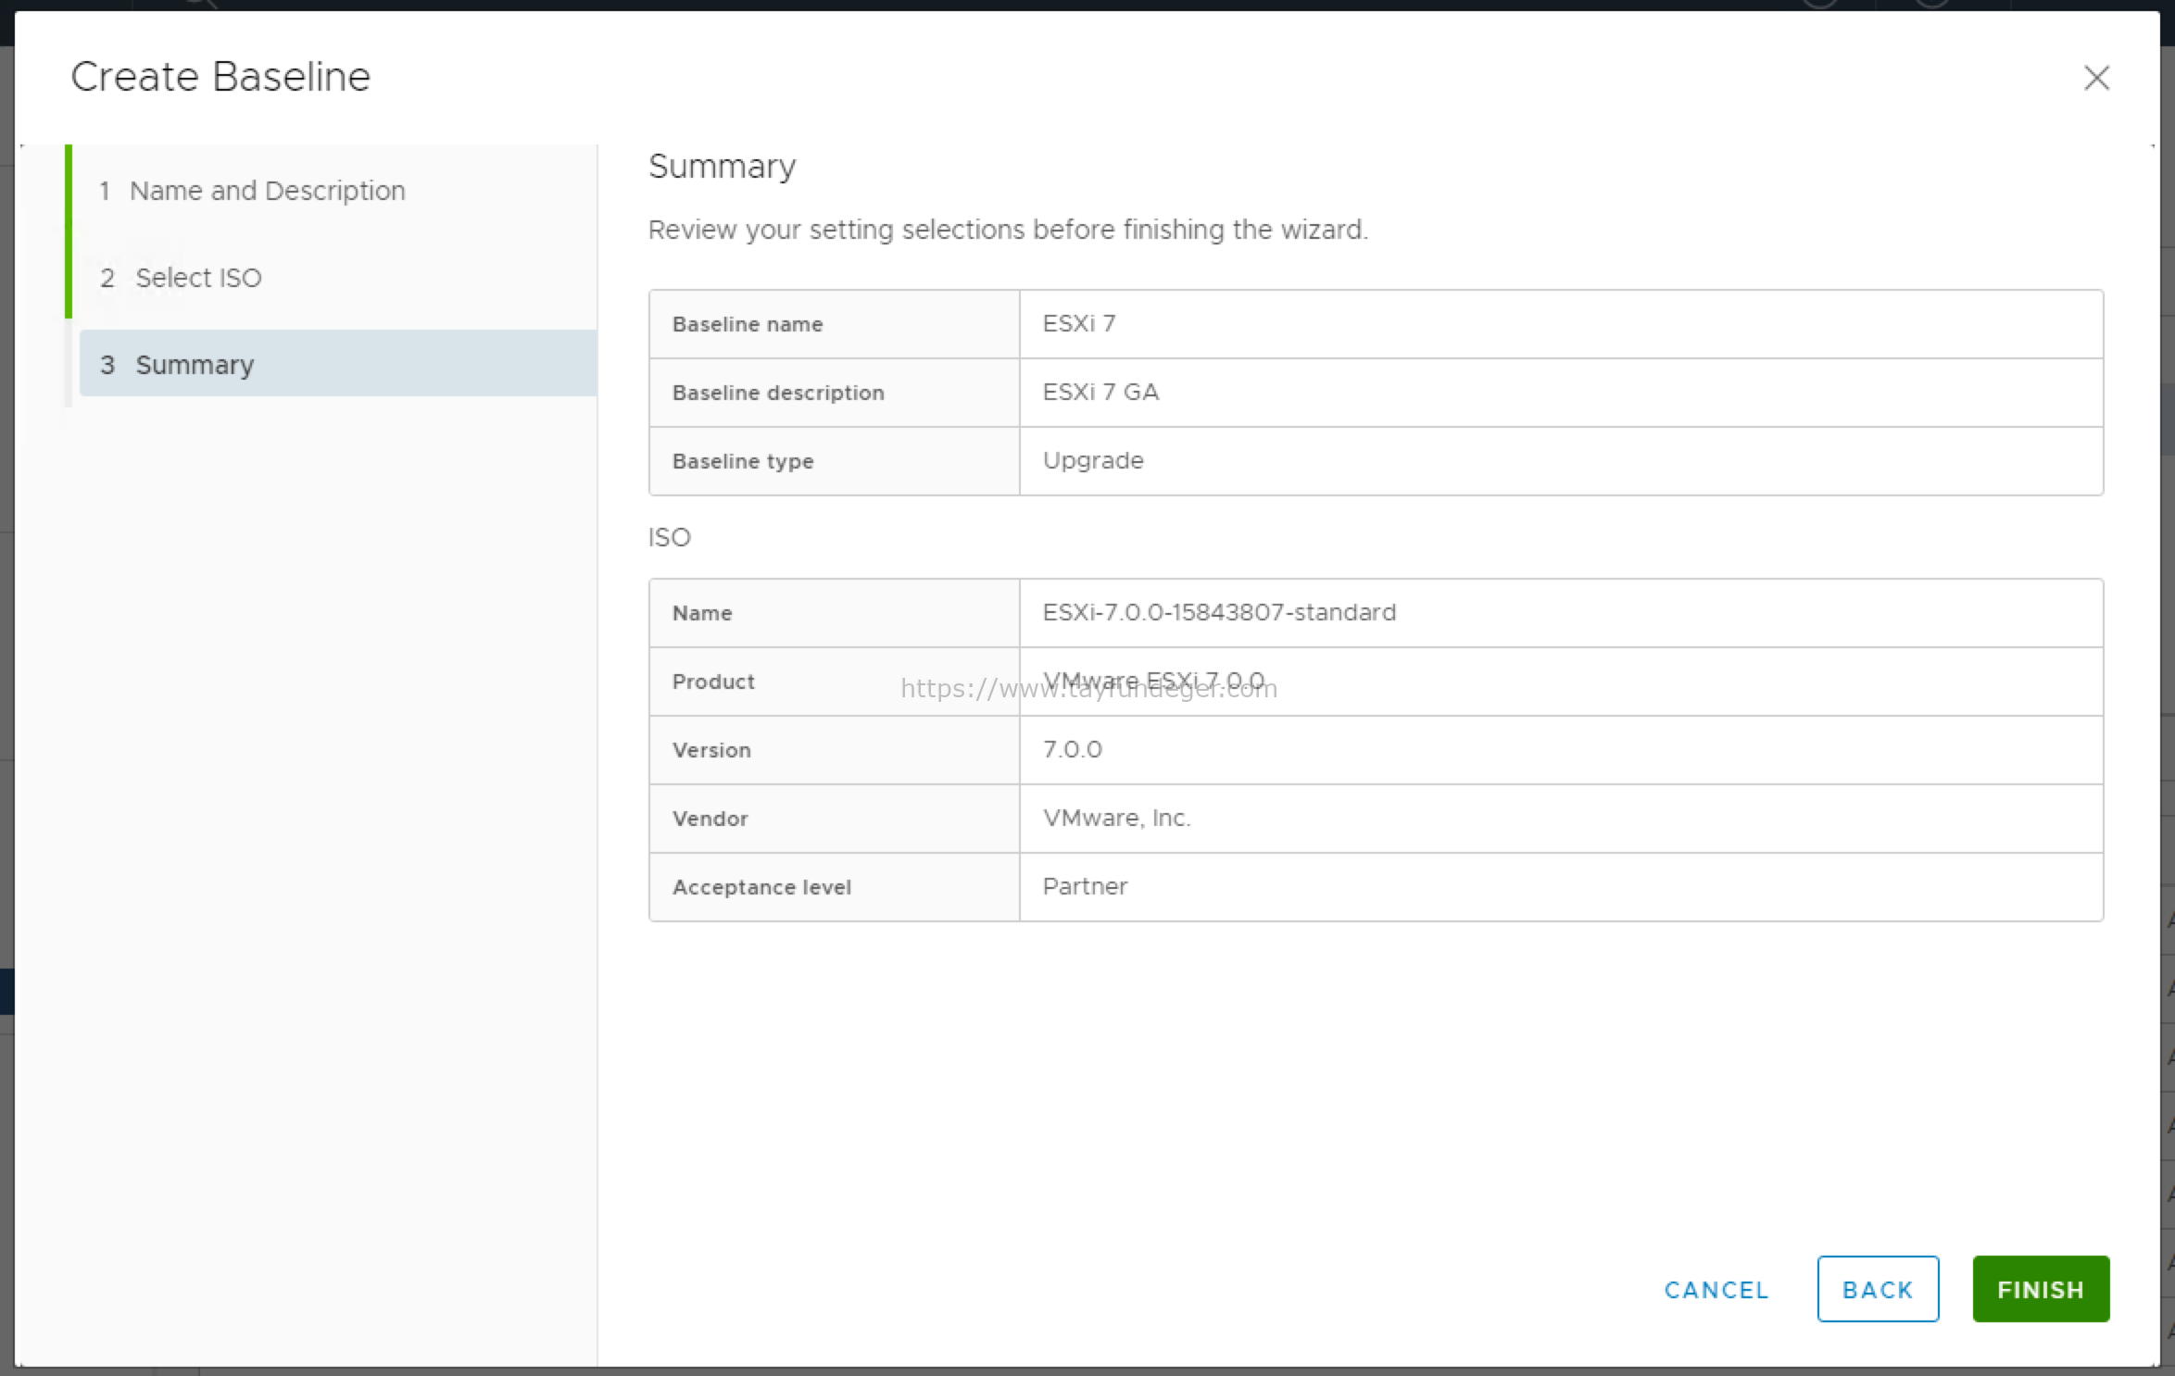The image size is (2175, 1376).
Task: Select version value 7.0.0
Action: click(x=1073, y=750)
